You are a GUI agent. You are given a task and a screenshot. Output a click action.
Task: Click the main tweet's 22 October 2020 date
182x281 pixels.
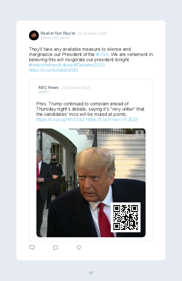click(x=92, y=33)
